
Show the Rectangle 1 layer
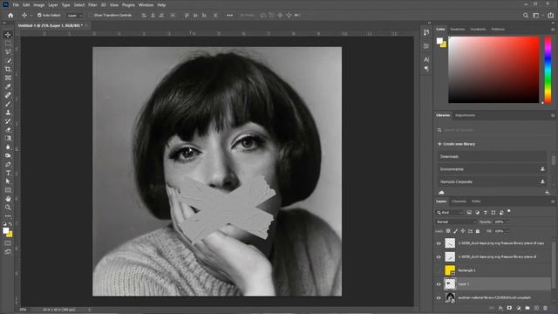tap(439, 270)
